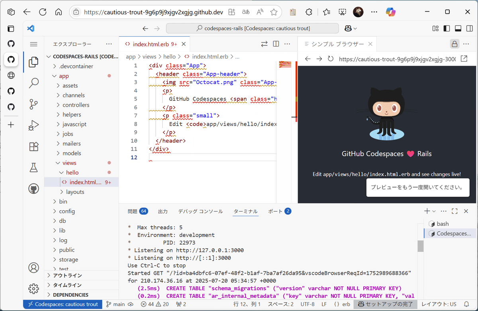Open the index.html.erb file in the explorer tree
Viewport: 478px width, 311px height.
click(81, 182)
